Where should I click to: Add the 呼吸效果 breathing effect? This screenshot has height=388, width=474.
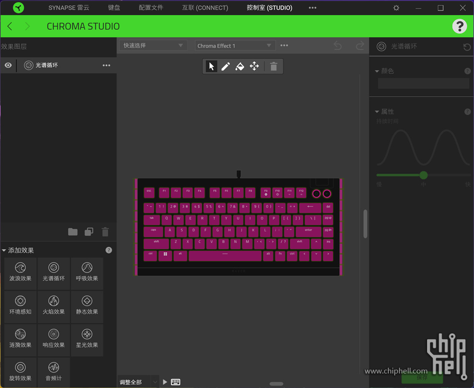pyautogui.click(x=87, y=273)
